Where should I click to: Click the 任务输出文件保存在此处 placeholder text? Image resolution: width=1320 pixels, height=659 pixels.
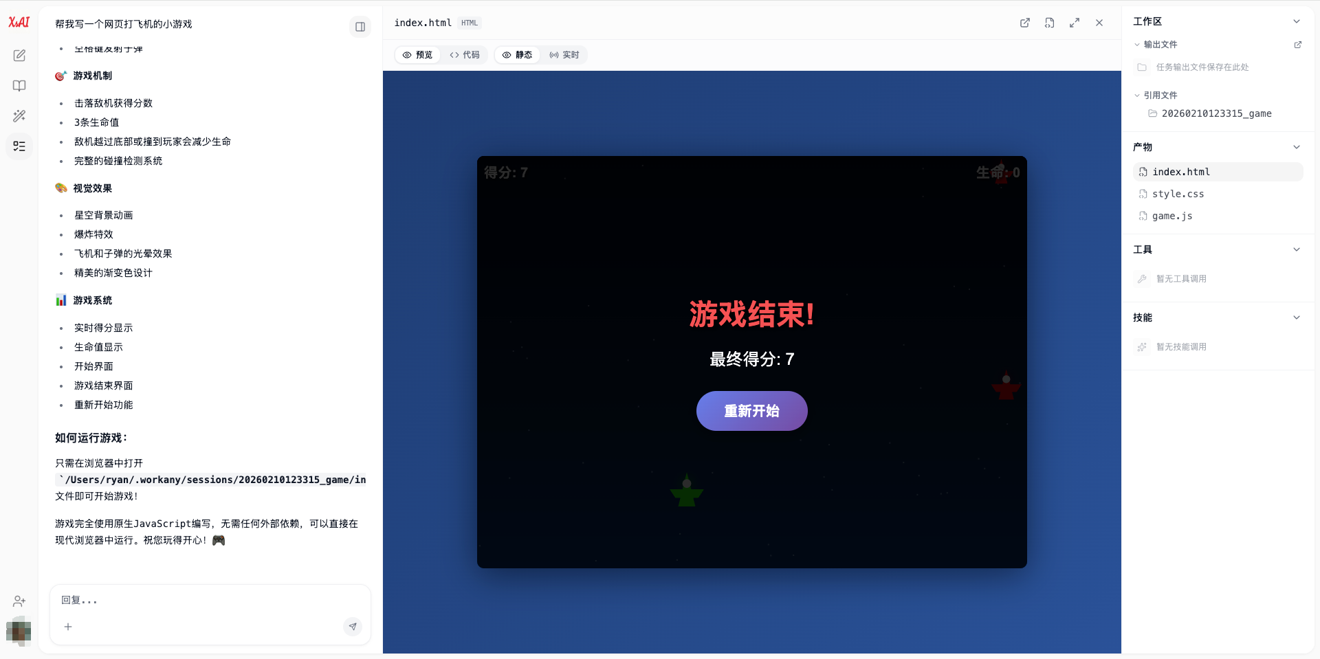point(1202,67)
